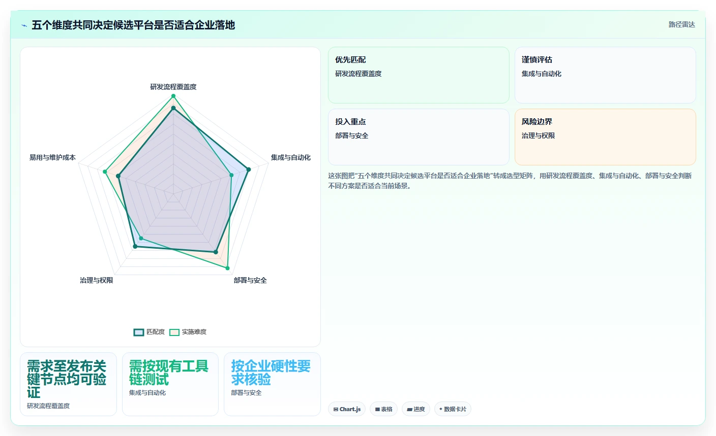Open the 风险边界 card

pyautogui.click(x=605, y=137)
